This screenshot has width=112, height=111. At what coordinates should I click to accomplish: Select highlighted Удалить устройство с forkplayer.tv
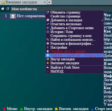(x=74, y=55)
